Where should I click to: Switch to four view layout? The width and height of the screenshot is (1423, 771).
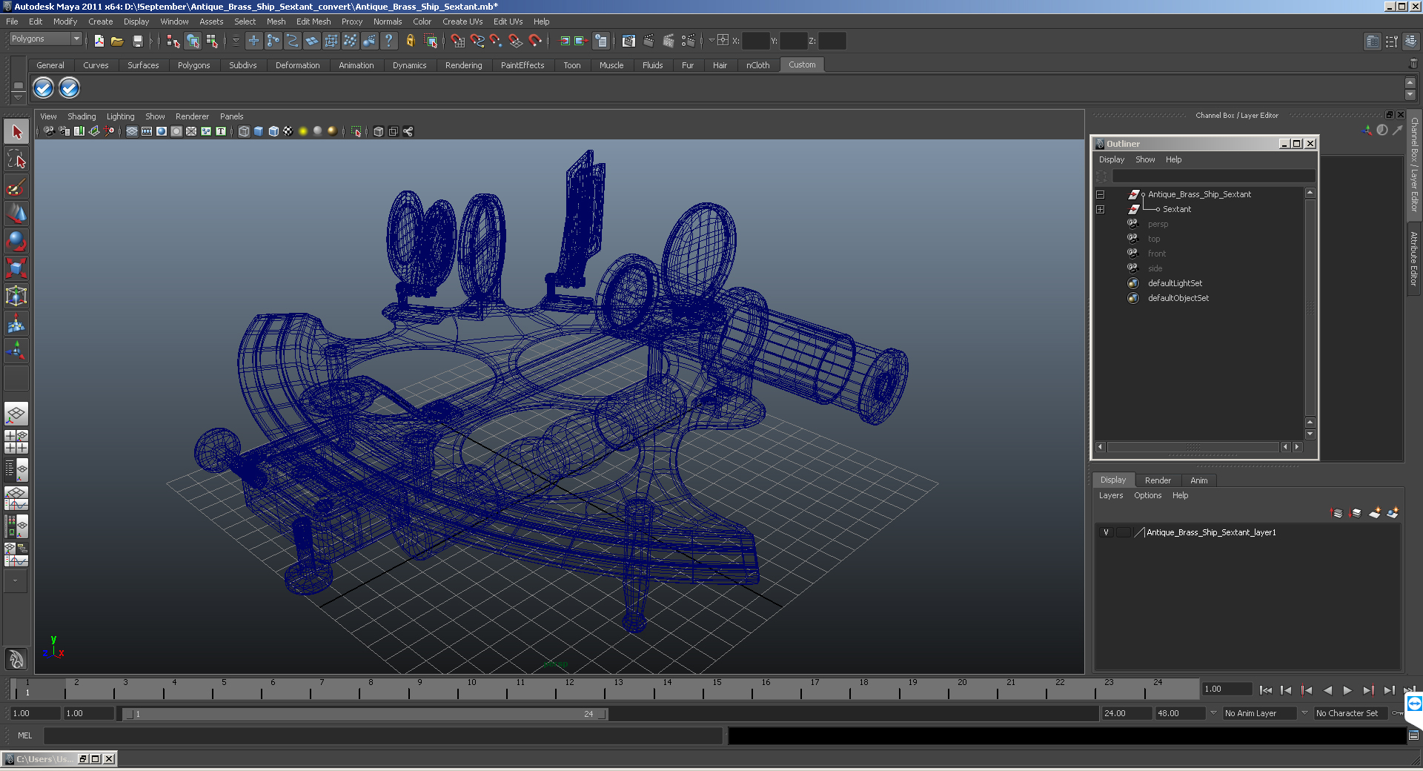pyautogui.click(x=16, y=442)
